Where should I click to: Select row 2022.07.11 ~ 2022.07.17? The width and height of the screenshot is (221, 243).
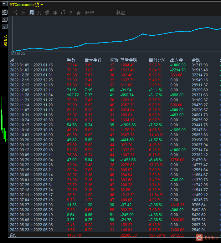[114, 195]
